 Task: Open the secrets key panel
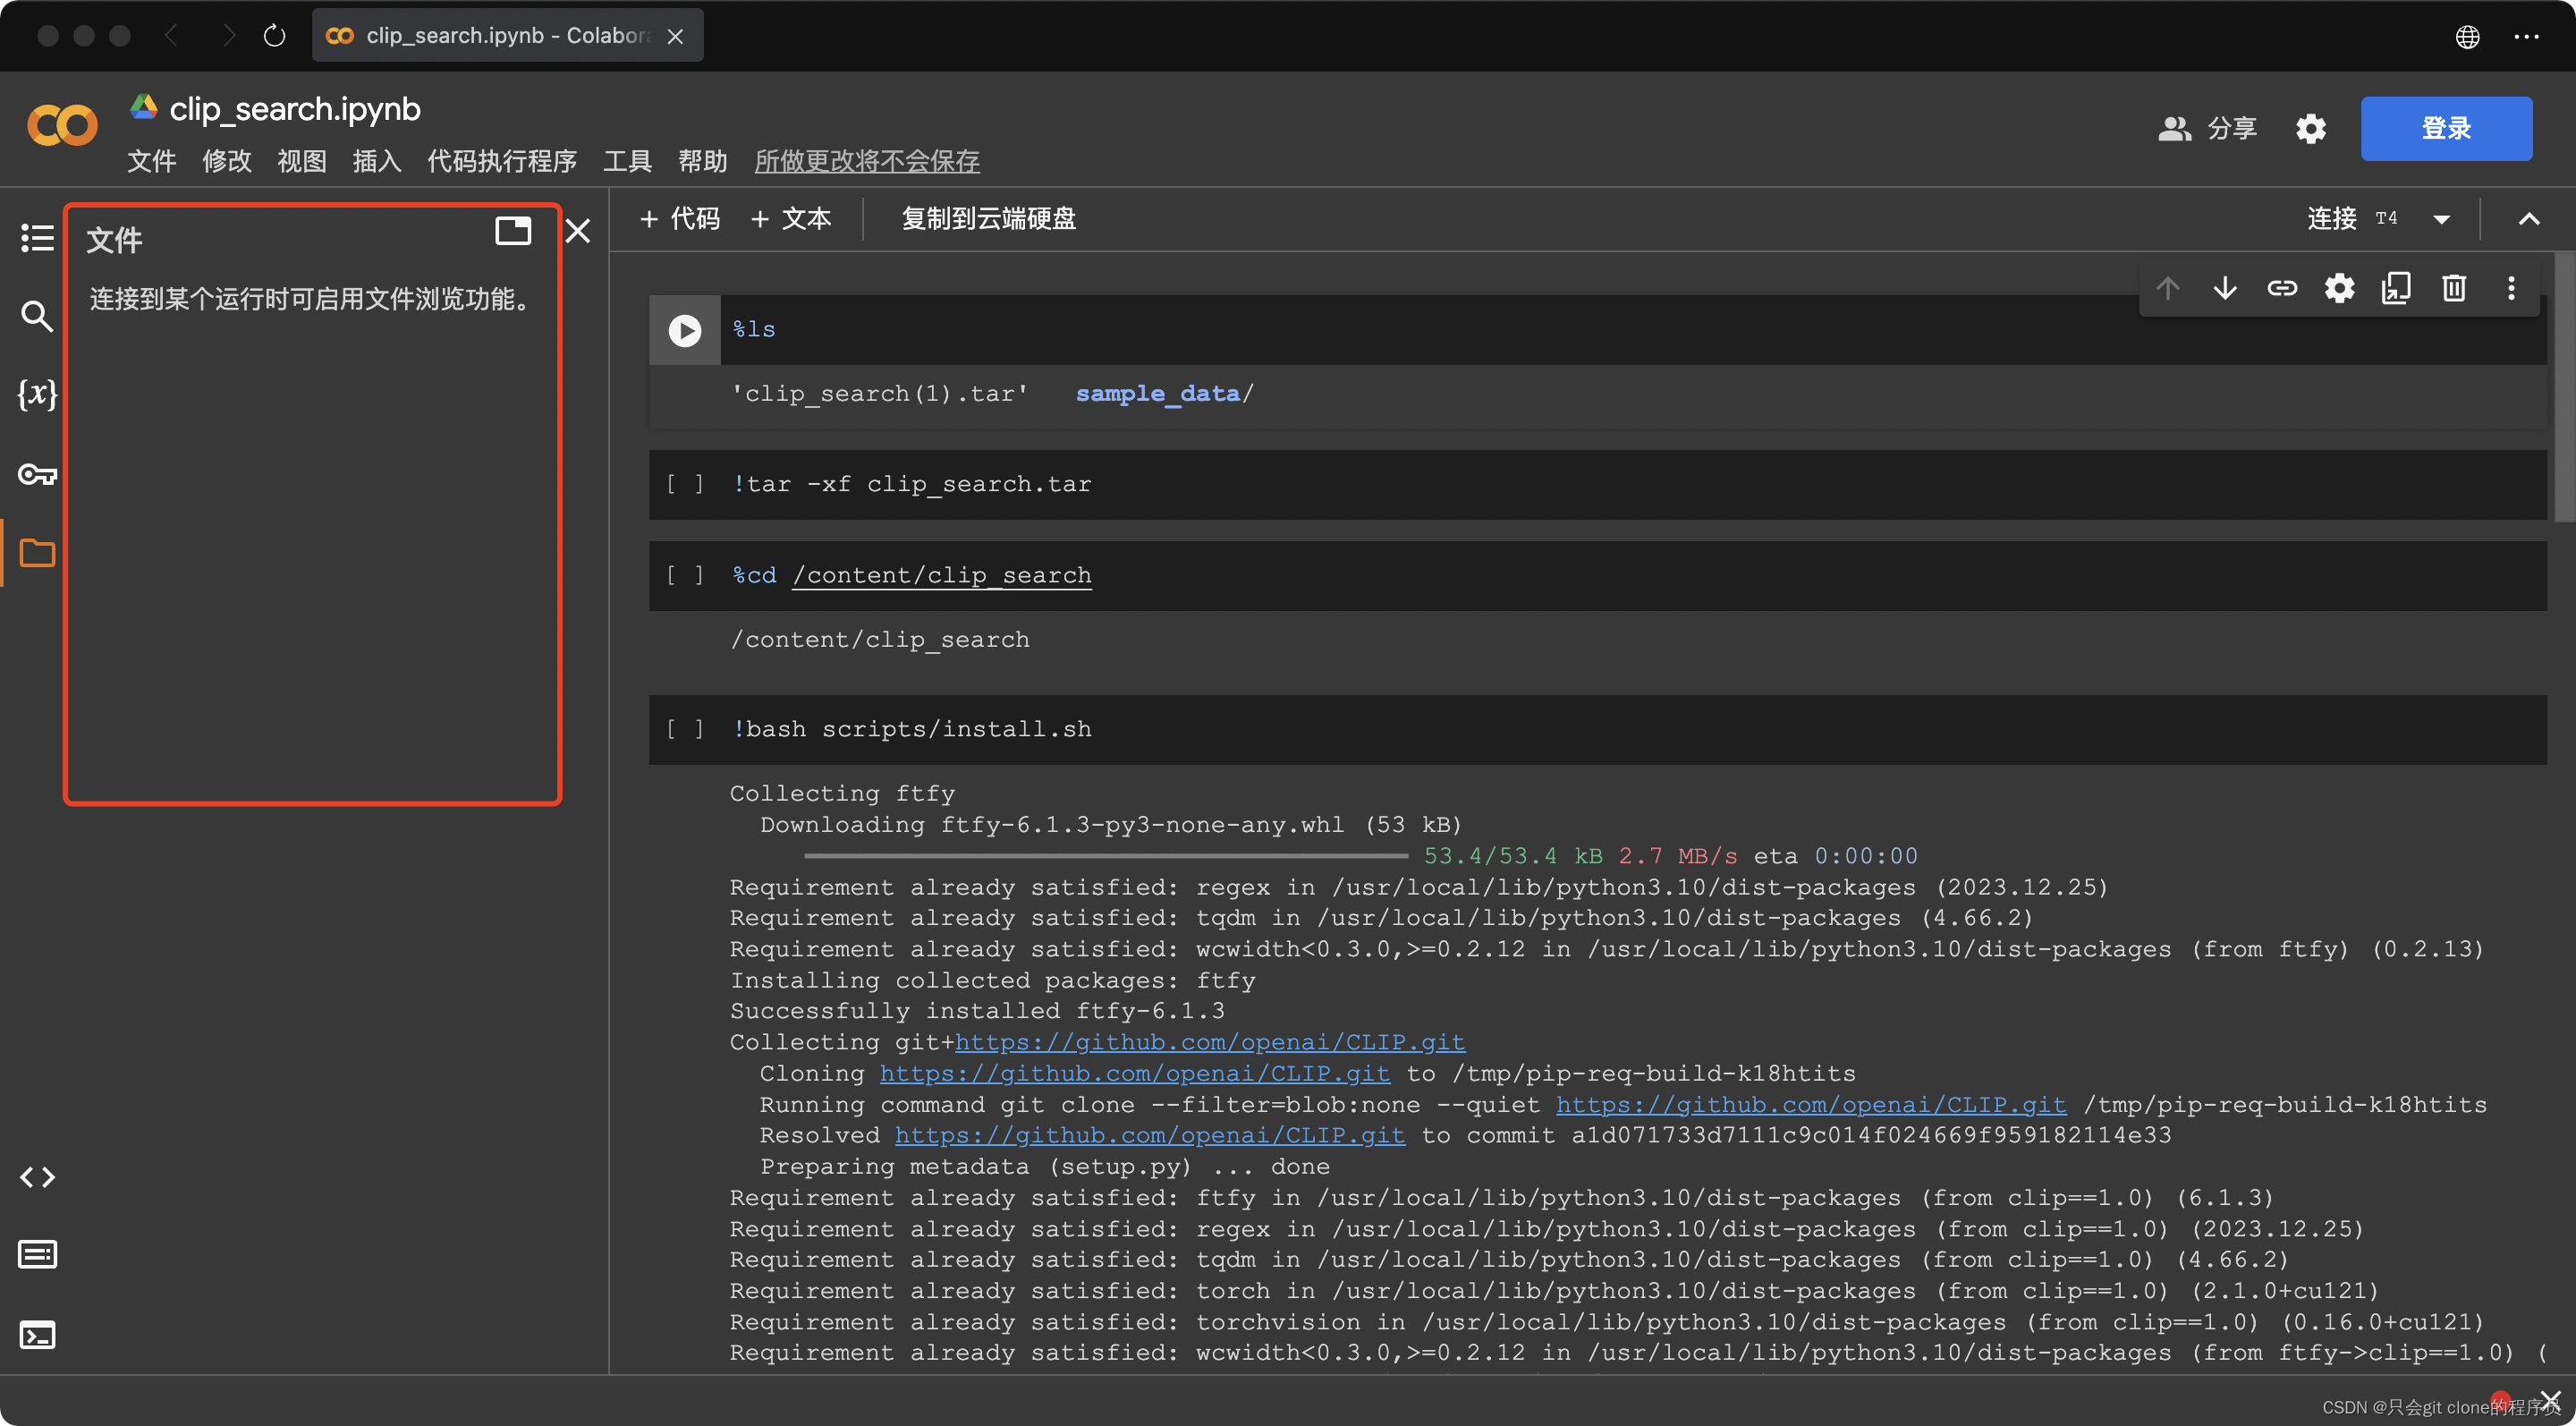click(37, 473)
